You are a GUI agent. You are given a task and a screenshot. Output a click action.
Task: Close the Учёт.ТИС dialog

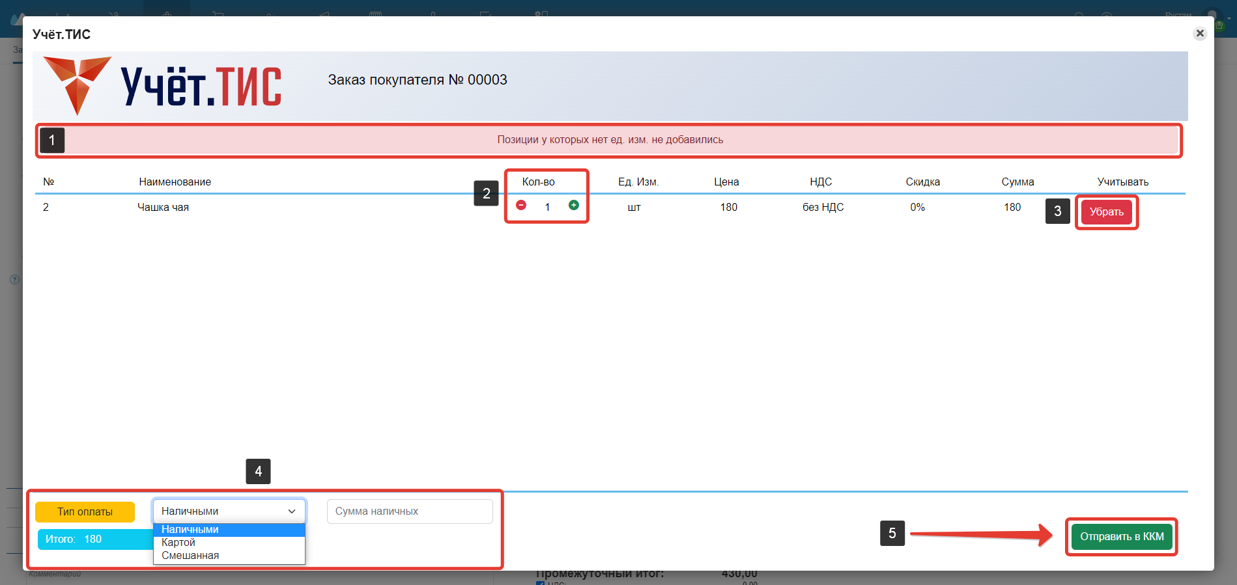tap(1200, 33)
